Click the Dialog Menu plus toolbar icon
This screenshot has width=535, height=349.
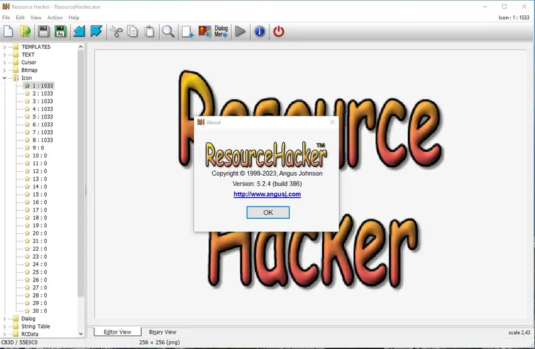click(221, 31)
